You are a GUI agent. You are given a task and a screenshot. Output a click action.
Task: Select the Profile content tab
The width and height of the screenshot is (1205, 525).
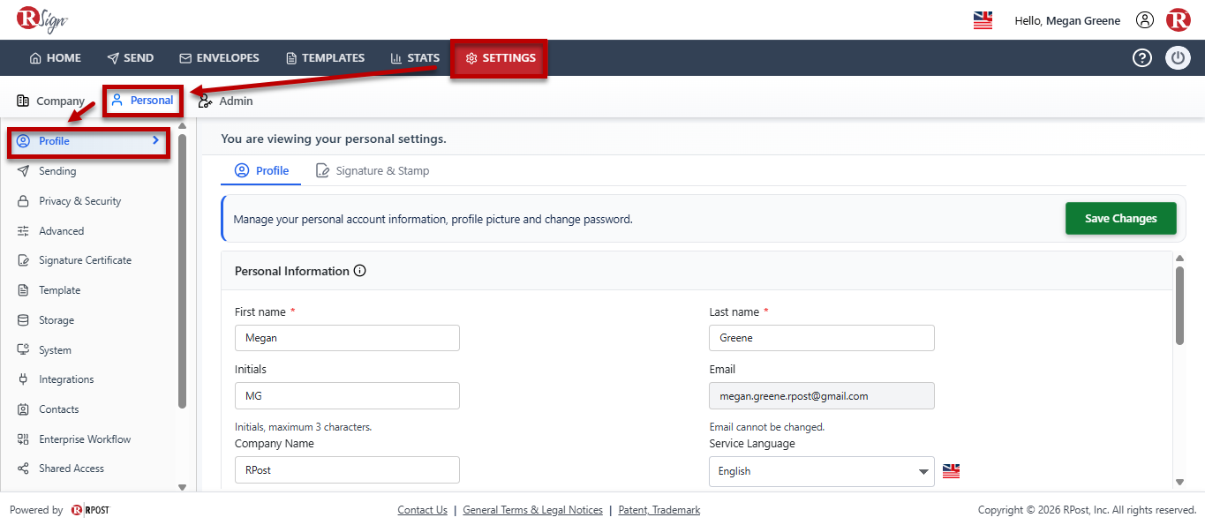[x=261, y=170]
